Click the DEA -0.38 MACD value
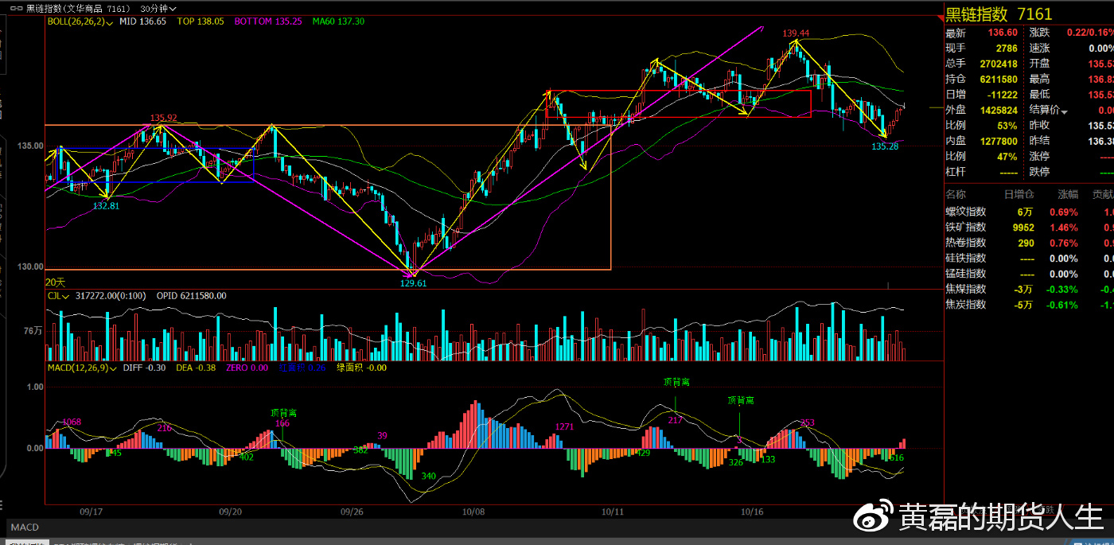The height and width of the screenshot is (545, 1114). [196, 368]
